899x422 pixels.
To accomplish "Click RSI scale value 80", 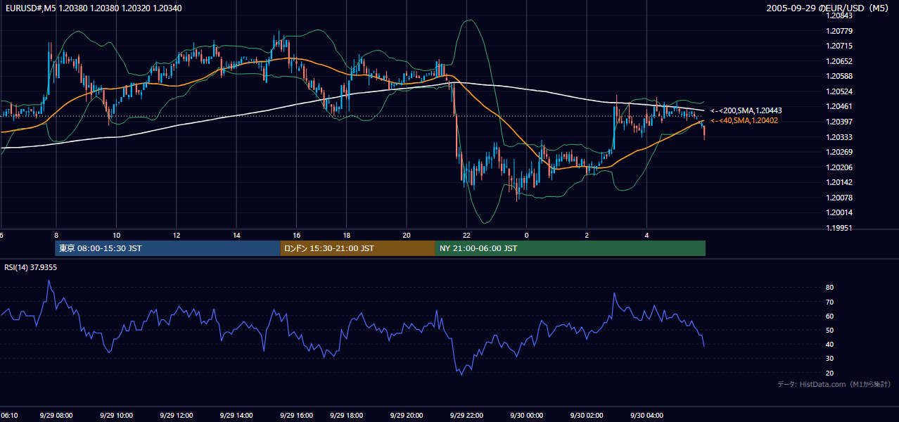I will [830, 288].
